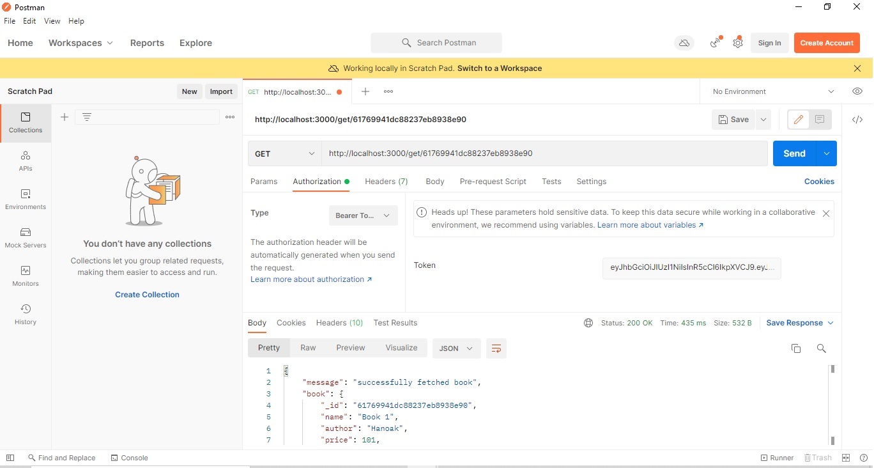
Task: Copy the response body with copy icon
Action: [x=796, y=348]
